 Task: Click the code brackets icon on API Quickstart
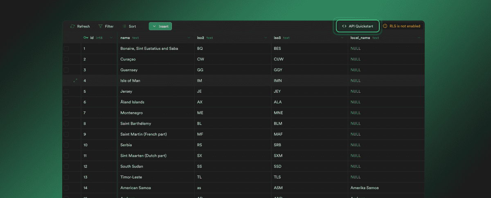click(344, 26)
